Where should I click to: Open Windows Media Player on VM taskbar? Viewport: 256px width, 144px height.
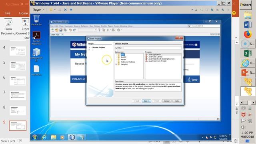pyautogui.click(x=62, y=137)
